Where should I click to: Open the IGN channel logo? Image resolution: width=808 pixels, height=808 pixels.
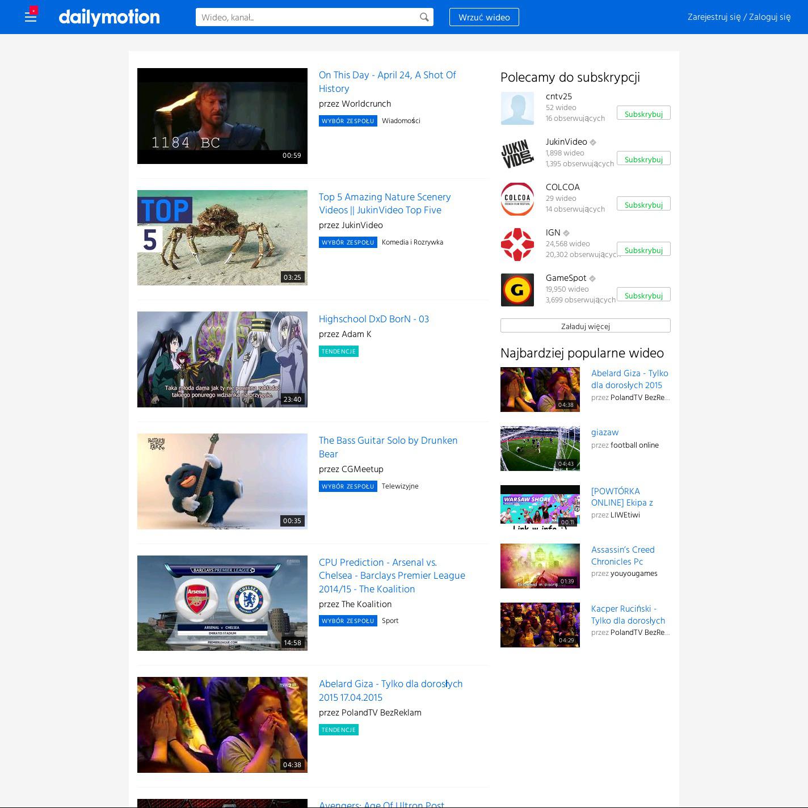tap(517, 245)
